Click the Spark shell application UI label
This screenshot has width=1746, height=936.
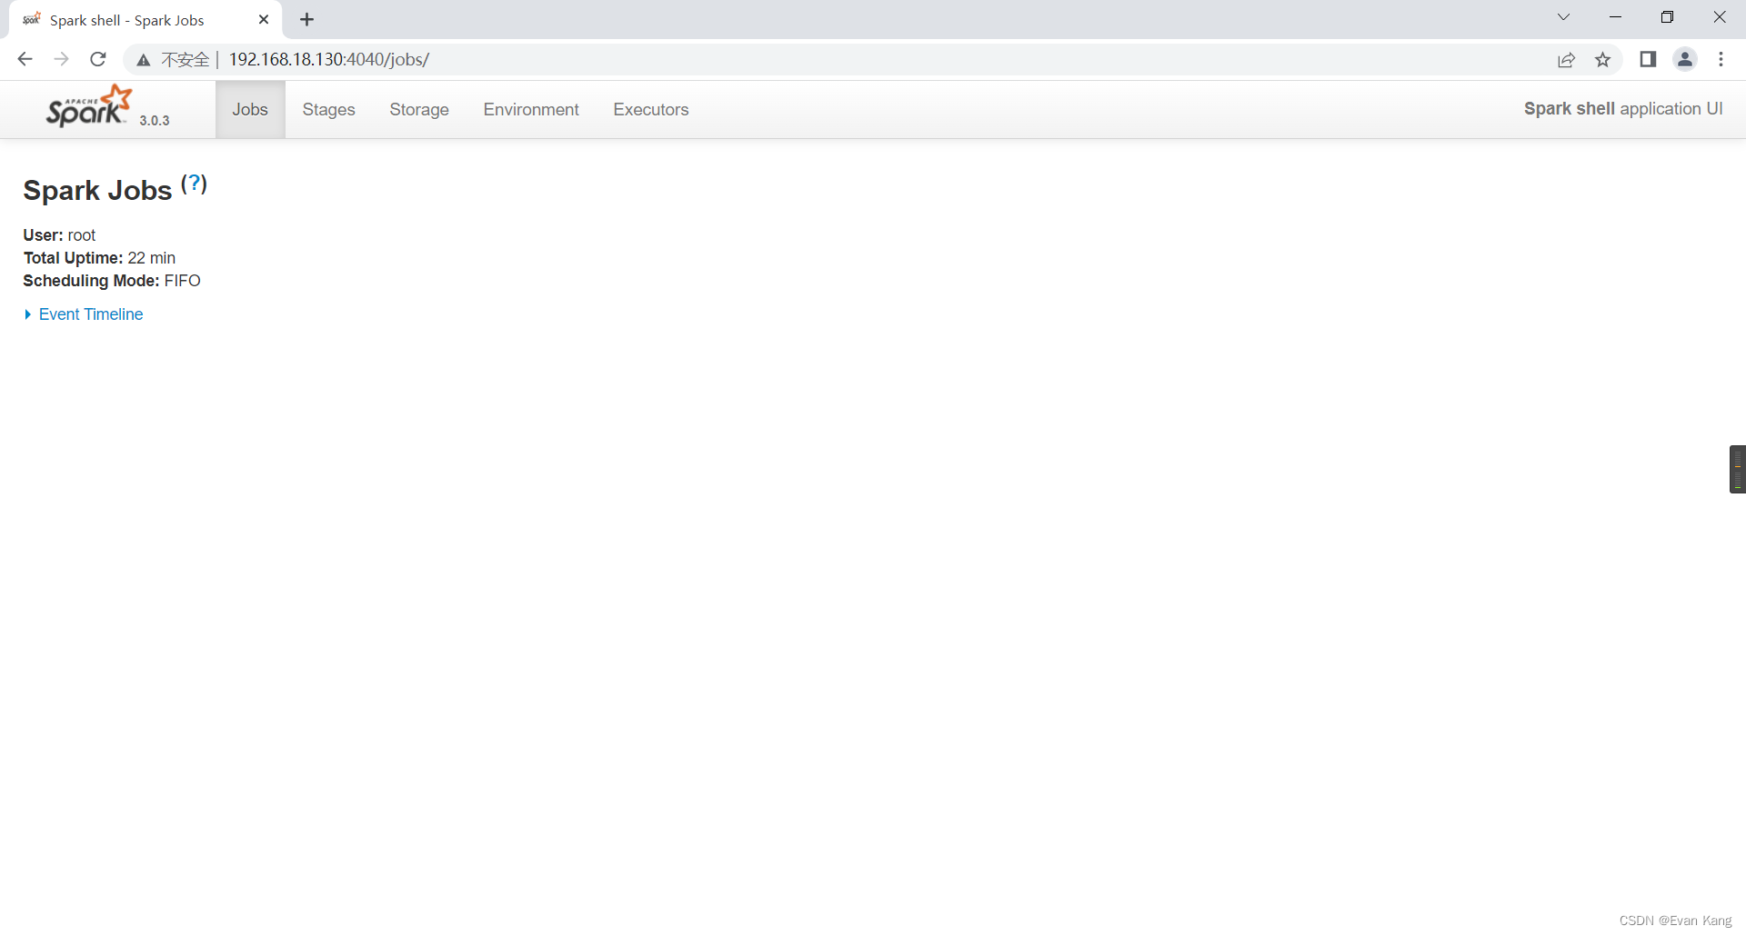tap(1622, 109)
